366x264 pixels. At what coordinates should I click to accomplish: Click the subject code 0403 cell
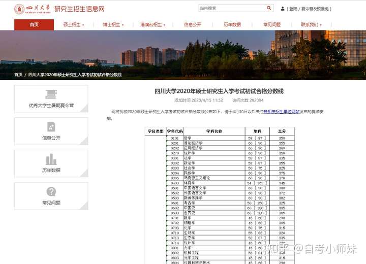pyautogui.click(x=175, y=183)
